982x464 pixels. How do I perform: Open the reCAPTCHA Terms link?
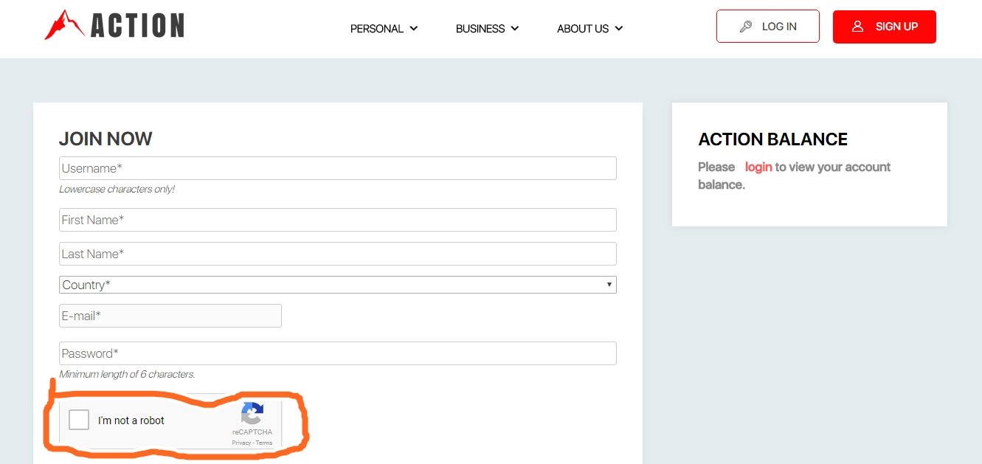click(x=264, y=443)
